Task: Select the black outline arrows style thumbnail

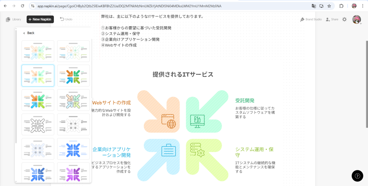Action: (38, 125)
